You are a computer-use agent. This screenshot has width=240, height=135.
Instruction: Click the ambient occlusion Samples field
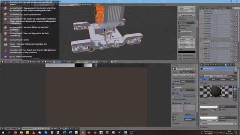[x=187, y=47]
